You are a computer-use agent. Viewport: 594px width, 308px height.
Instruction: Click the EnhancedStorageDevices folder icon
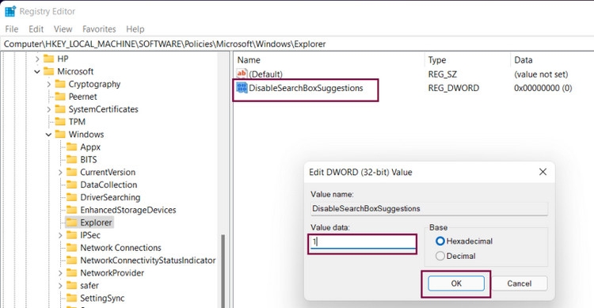click(x=71, y=210)
